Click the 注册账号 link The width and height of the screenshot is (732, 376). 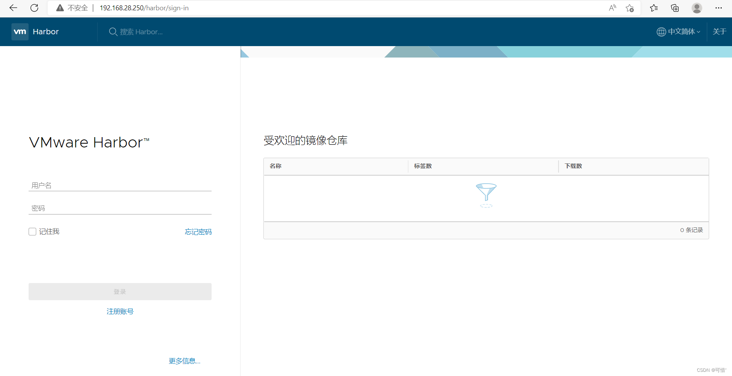pyautogui.click(x=120, y=312)
